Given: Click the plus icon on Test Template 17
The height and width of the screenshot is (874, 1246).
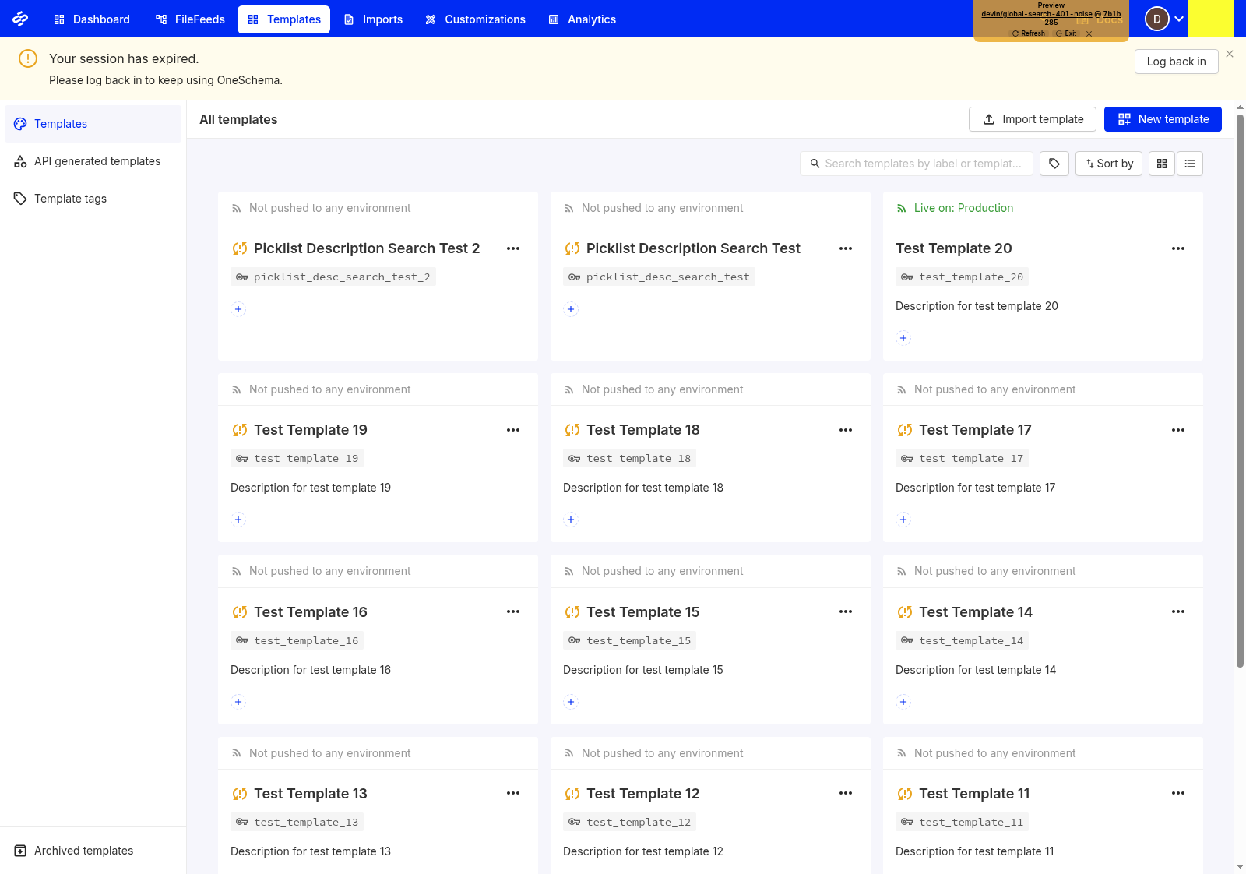Looking at the screenshot, I should (903, 520).
